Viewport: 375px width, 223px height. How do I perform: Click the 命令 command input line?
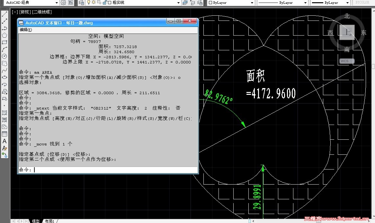pyautogui.click(x=108, y=170)
